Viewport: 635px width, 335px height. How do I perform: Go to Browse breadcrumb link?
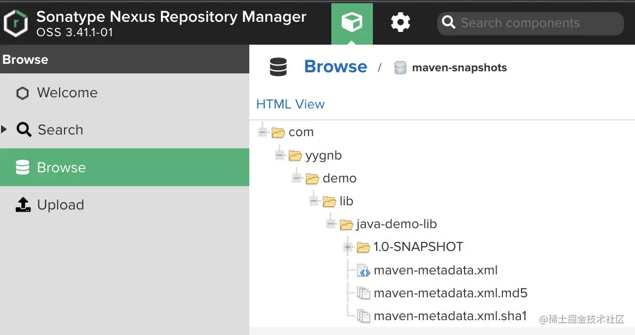click(336, 67)
